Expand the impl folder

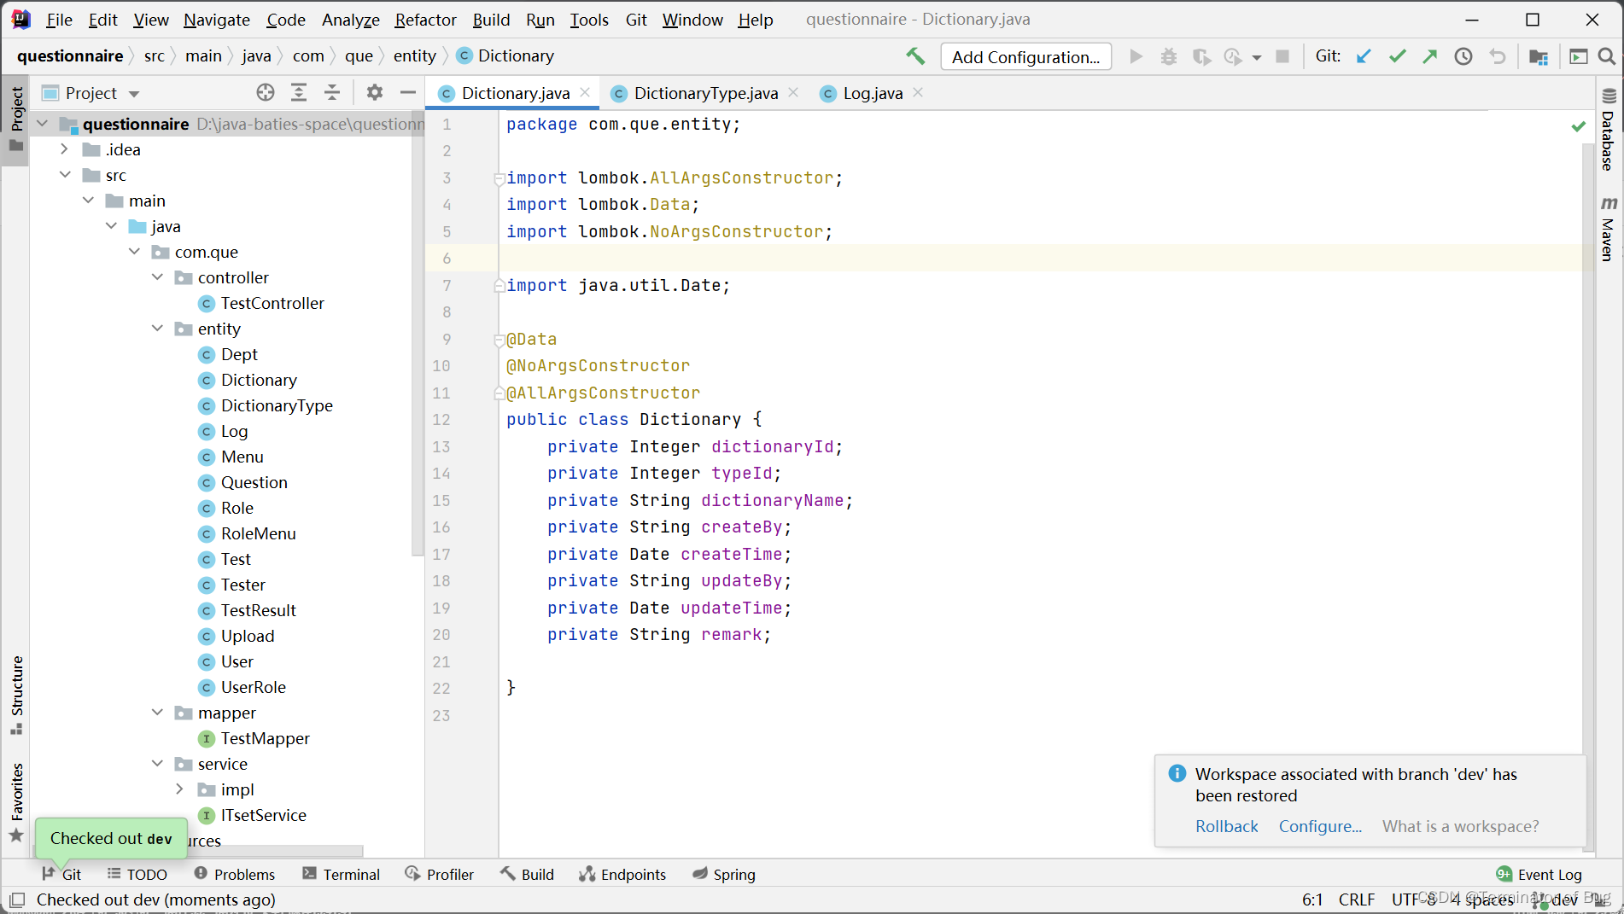click(179, 789)
